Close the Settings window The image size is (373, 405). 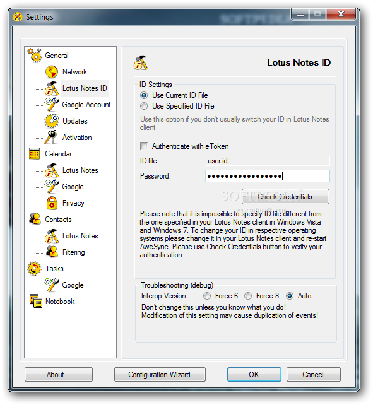click(x=341, y=15)
